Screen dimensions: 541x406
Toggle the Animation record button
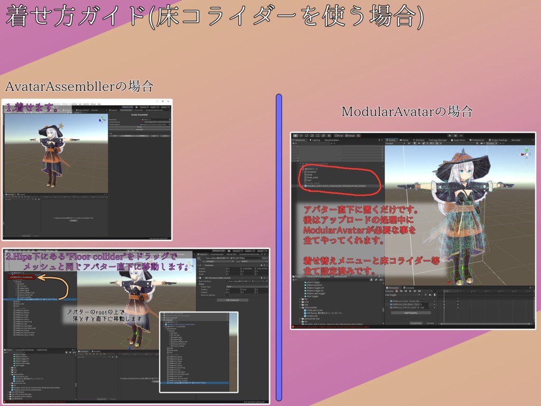click(x=396, y=291)
